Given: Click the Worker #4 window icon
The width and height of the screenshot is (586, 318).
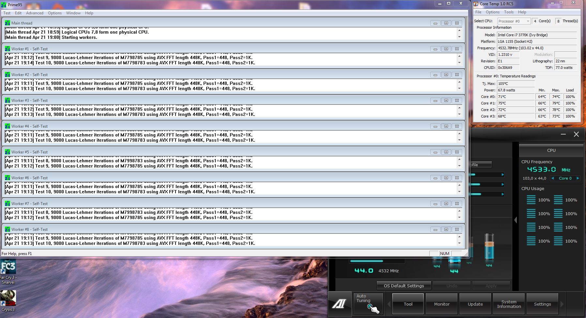Looking at the screenshot, I should pyautogui.click(x=8, y=126).
